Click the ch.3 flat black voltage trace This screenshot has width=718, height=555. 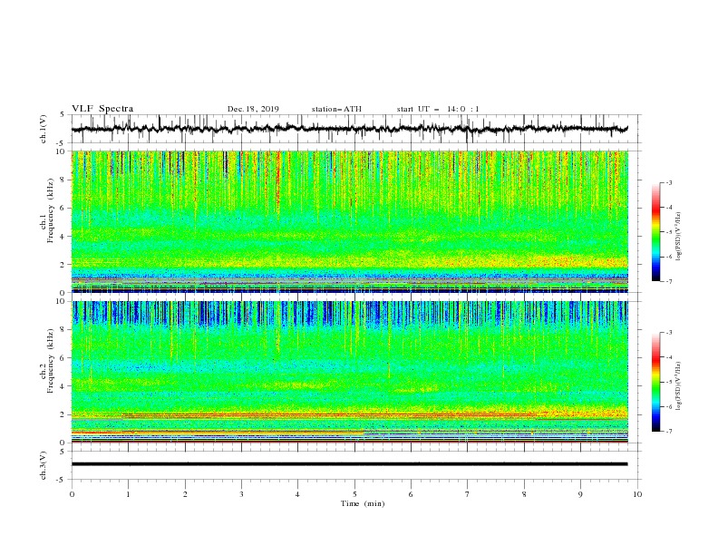point(349,464)
